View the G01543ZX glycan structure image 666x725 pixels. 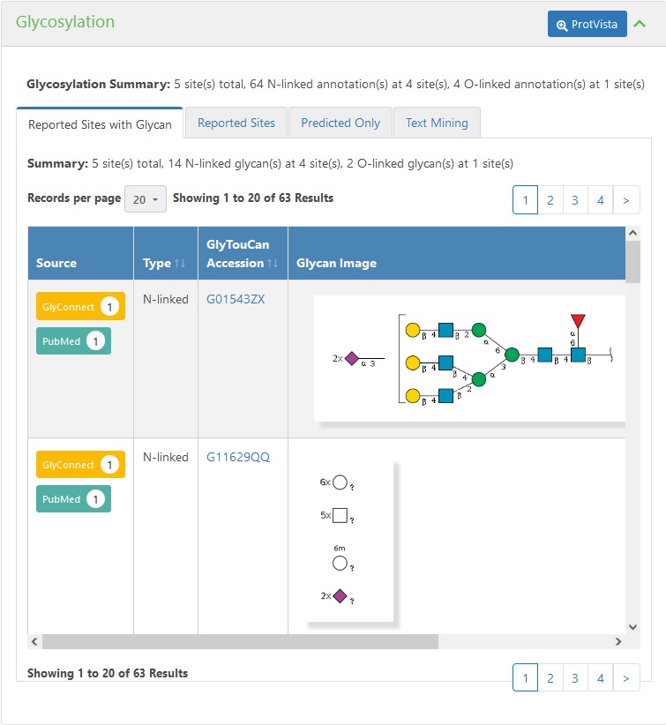click(470, 359)
